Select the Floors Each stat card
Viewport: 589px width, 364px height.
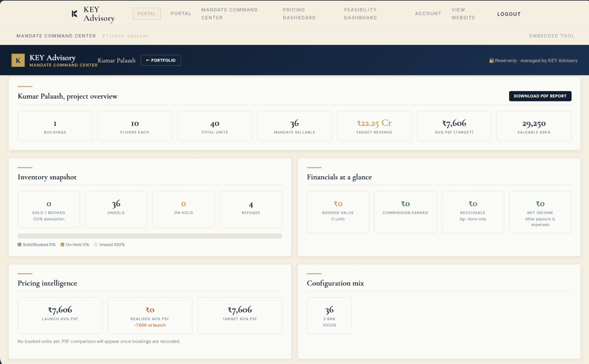(x=135, y=126)
